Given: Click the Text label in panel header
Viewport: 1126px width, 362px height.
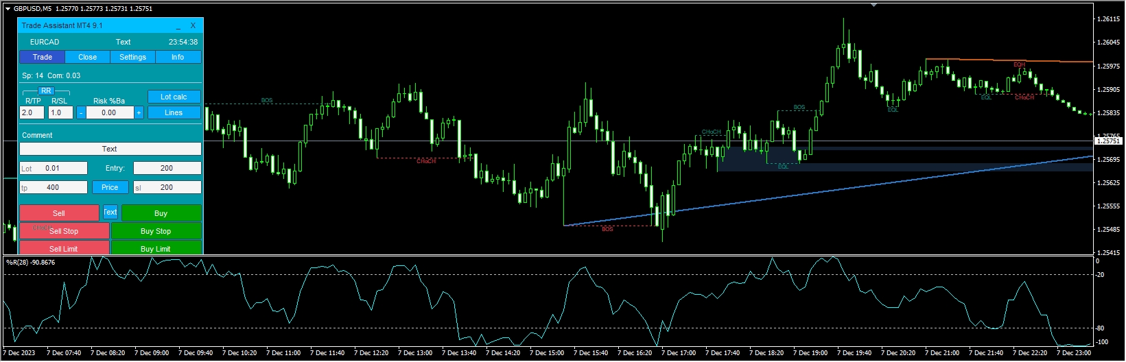Looking at the screenshot, I should tap(123, 42).
